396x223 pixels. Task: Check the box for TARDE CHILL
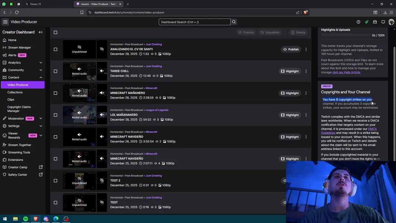pos(55,71)
